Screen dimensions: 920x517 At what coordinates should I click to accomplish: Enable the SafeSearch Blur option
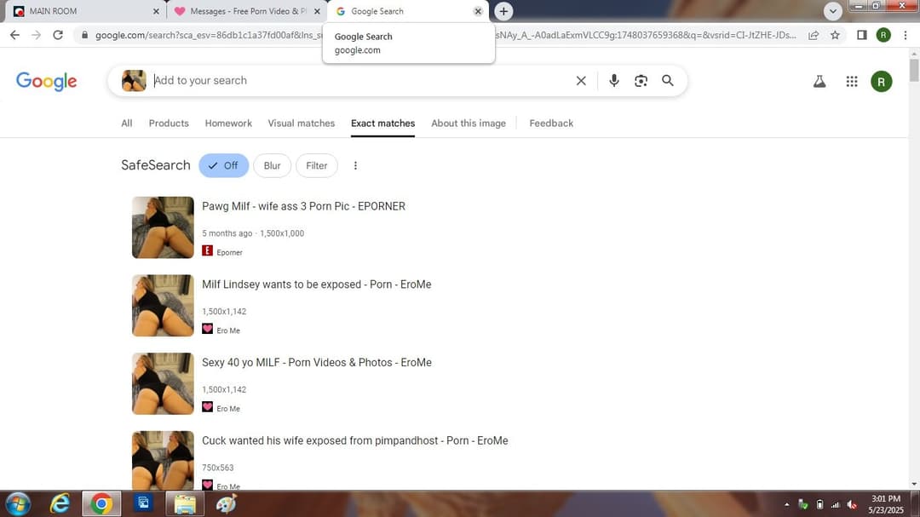[272, 165]
